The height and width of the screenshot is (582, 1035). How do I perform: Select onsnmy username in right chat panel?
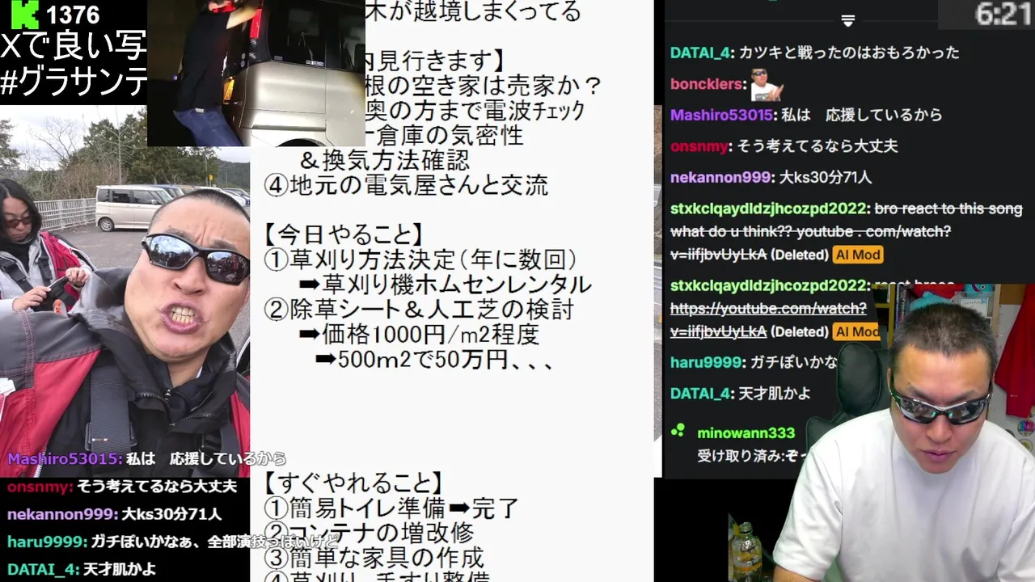pos(700,146)
